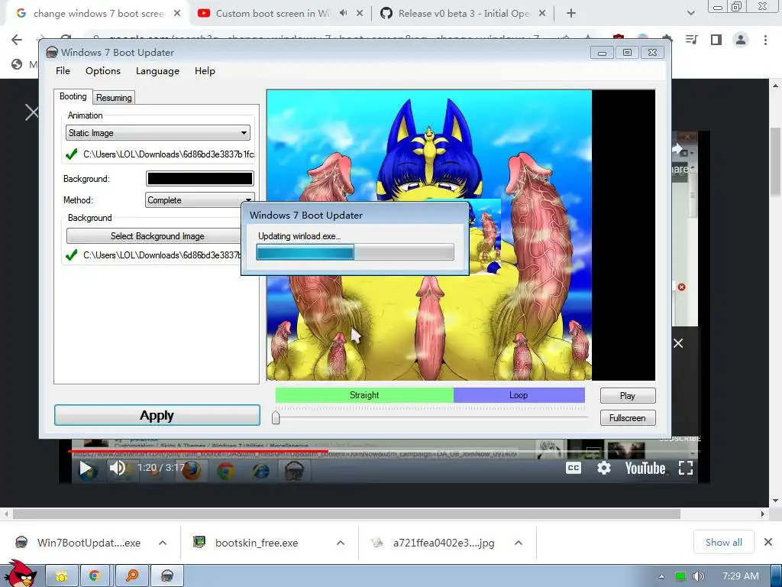Open the Options menu

[x=103, y=71]
